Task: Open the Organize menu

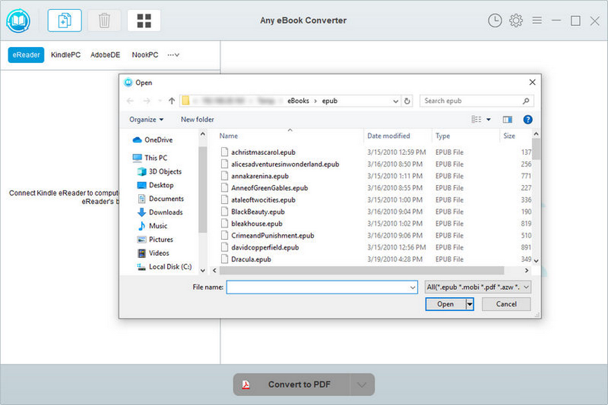Action: point(146,120)
